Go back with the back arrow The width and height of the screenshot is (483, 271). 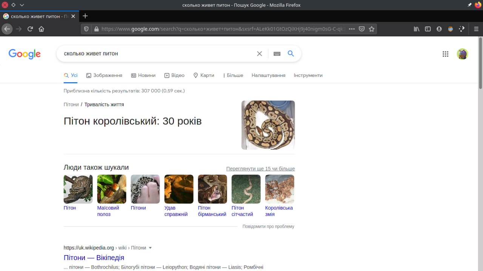tap(7, 29)
